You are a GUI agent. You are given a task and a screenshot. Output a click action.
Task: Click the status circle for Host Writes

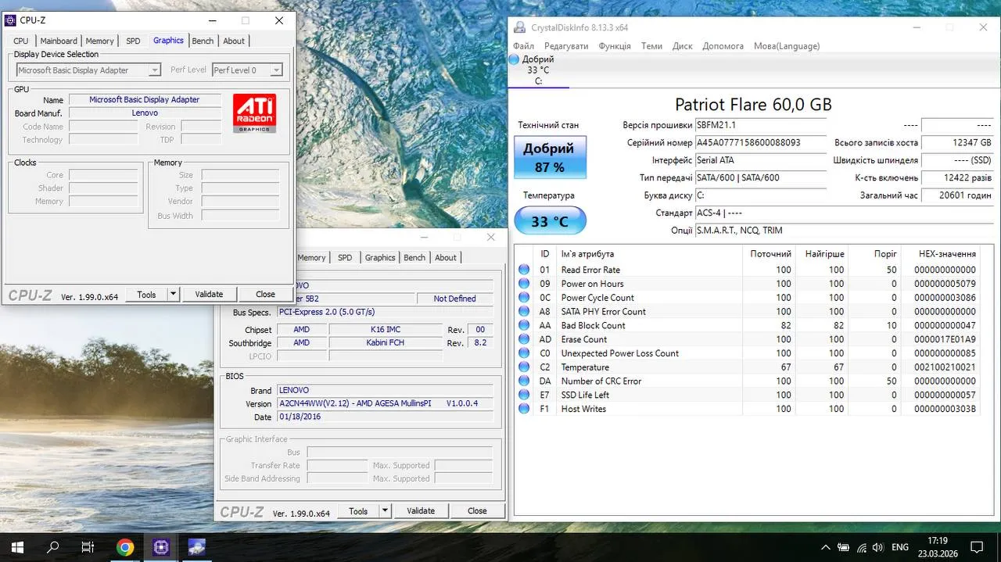[x=524, y=409]
